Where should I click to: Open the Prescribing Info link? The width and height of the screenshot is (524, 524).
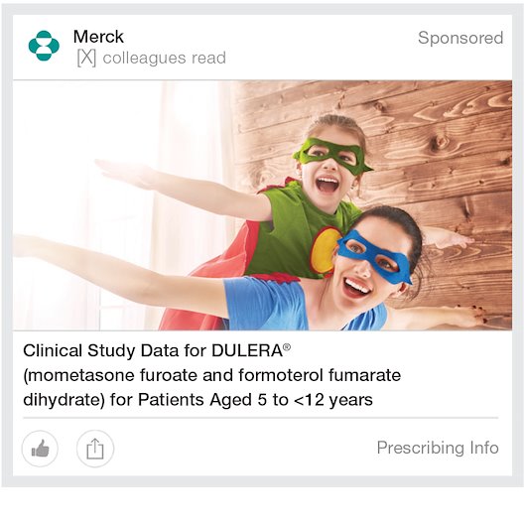click(x=438, y=448)
